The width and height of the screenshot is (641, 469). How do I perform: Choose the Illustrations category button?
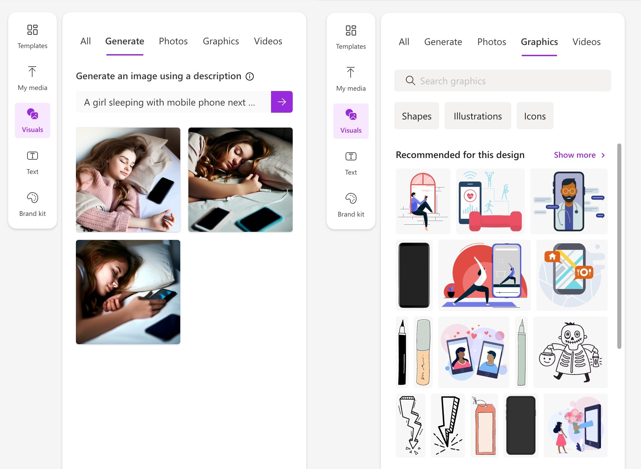[x=477, y=116]
